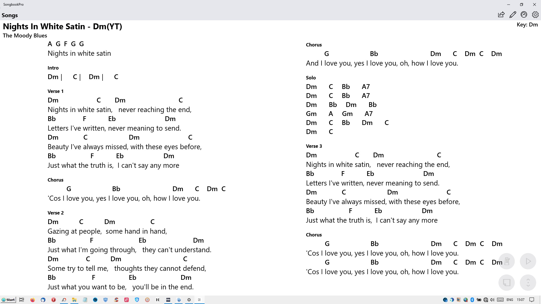Image resolution: width=541 pixels, height=304 pixels.
Task: Share the current song via export icon
Action: point(501,15)
